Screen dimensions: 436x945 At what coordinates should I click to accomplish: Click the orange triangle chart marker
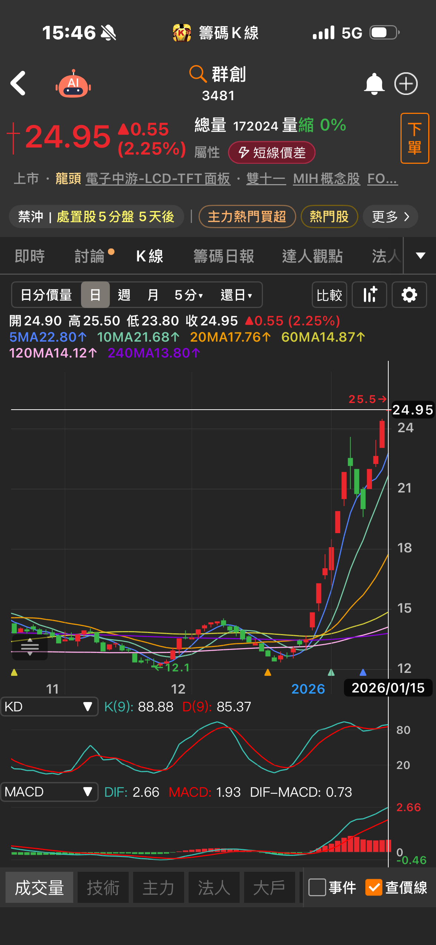pos(268,673)
